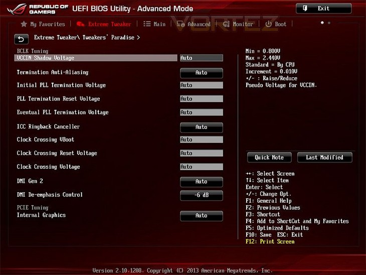The height and width of the screenshot is (275, 366).
Task: Click Initial PLL Termination Voltage field
Action: click(x=202, y=85)
